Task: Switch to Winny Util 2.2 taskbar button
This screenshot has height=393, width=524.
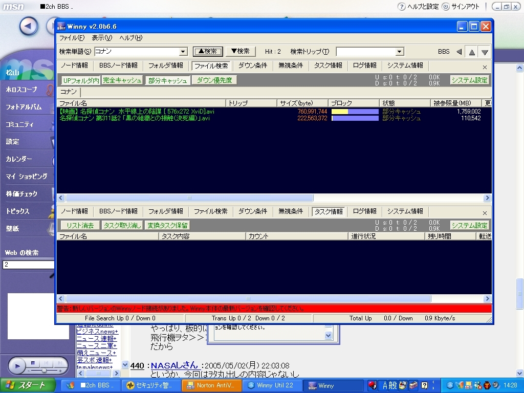Action: point(272,385)
